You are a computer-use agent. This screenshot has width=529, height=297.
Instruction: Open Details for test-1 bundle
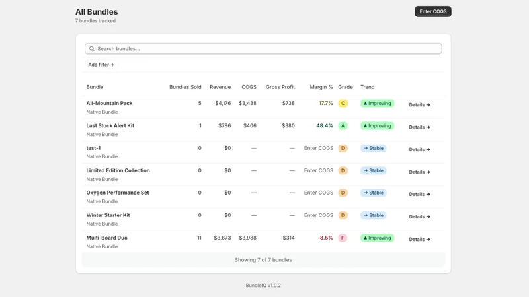tap(419, 150)
